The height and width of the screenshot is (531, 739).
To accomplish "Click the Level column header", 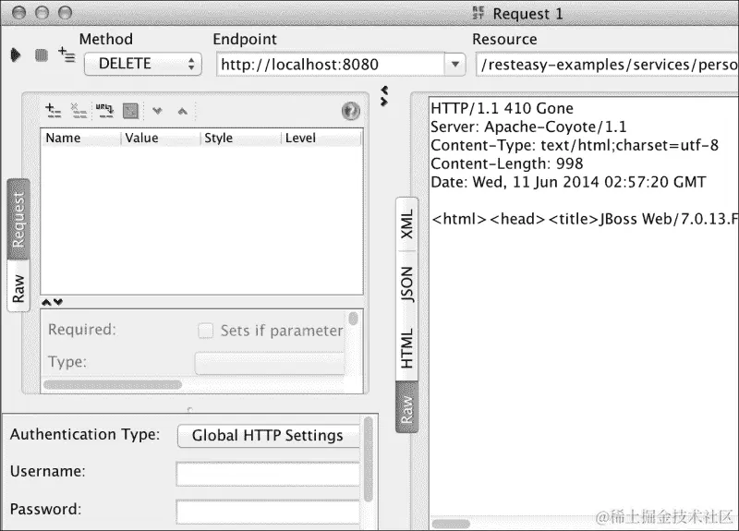I will 321,138.
